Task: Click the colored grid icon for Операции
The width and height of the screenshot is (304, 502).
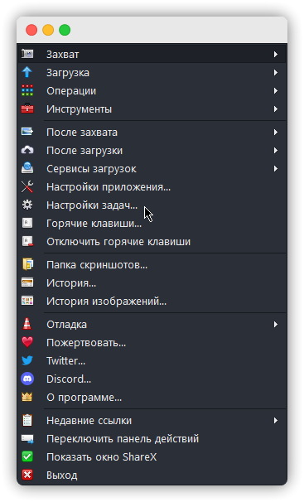Action: tap(27, 90)
